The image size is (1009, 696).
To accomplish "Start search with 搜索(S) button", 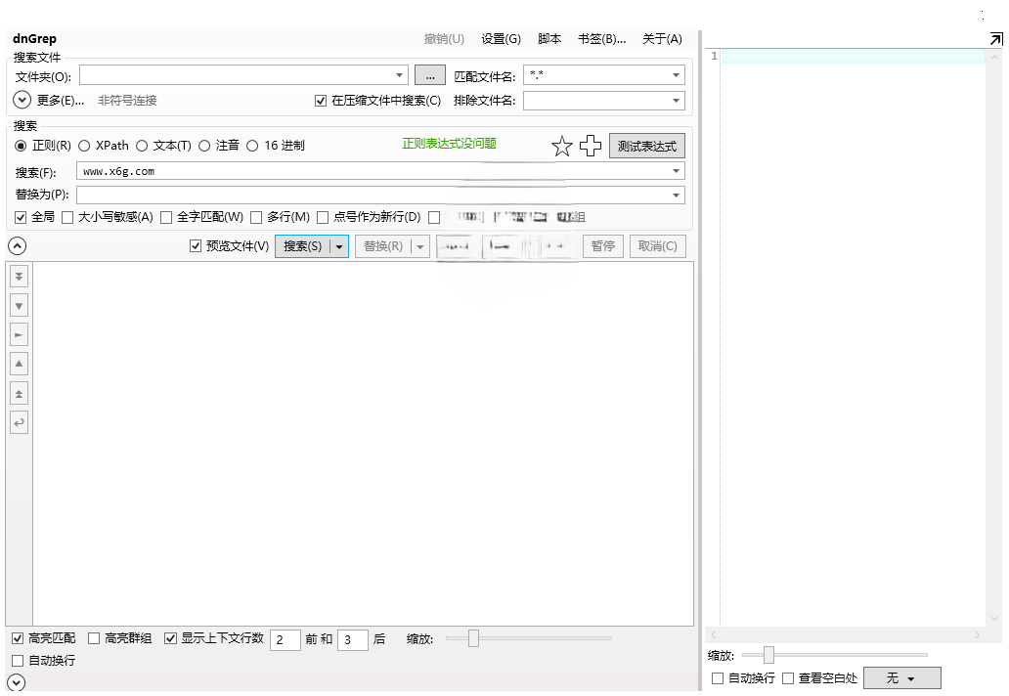I will pos(302,246).
